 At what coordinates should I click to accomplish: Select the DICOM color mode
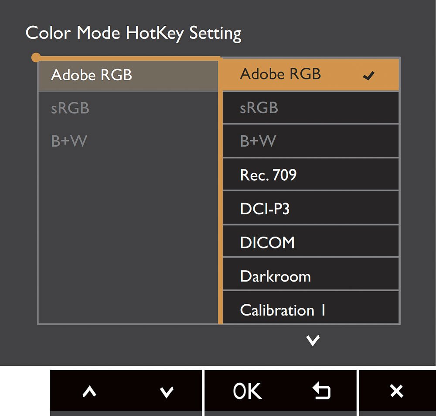tap(310, 241)
